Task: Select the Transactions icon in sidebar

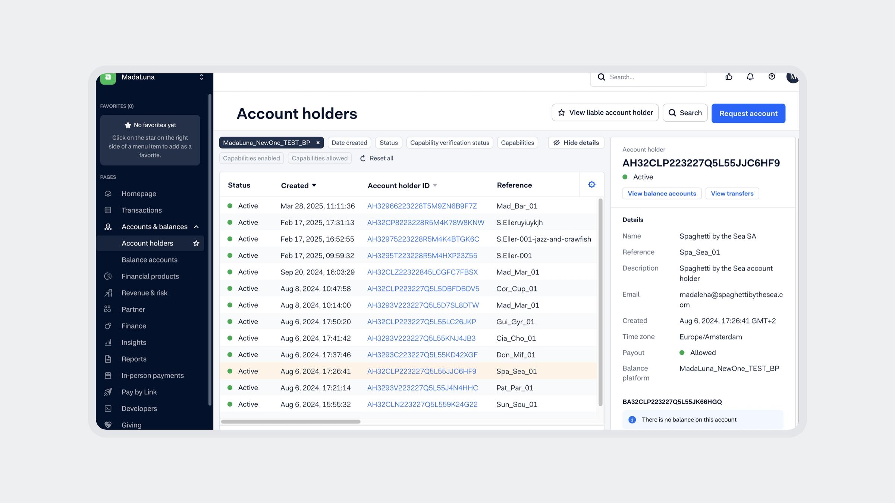Action: coord(108,210)
